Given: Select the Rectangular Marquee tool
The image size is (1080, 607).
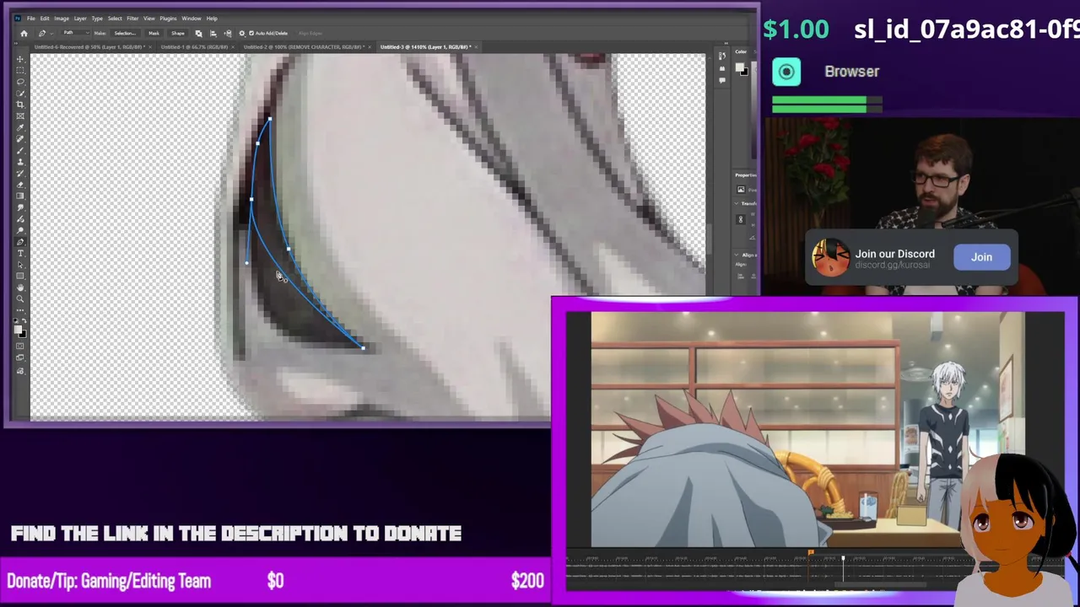Looking at the screenshot, I should click(20, 71).
